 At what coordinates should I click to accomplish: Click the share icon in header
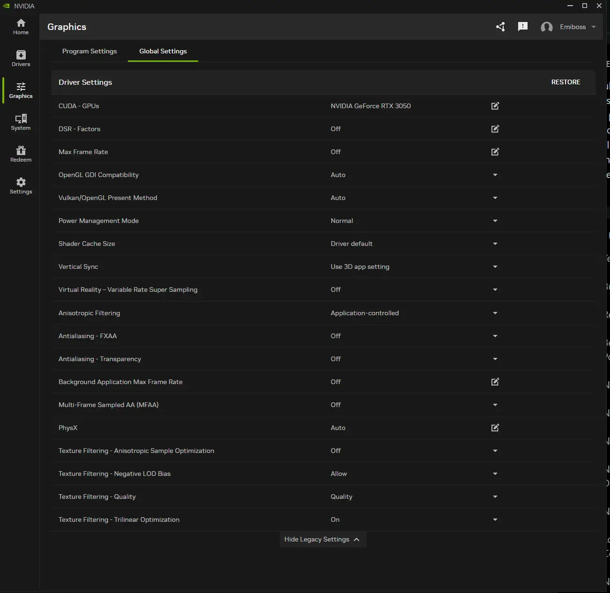500,27
